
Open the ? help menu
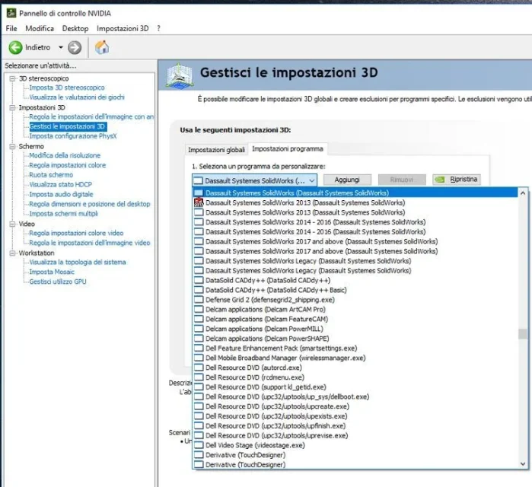coord(158,28)
